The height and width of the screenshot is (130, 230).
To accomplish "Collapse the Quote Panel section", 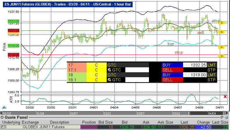I will 2,117.
